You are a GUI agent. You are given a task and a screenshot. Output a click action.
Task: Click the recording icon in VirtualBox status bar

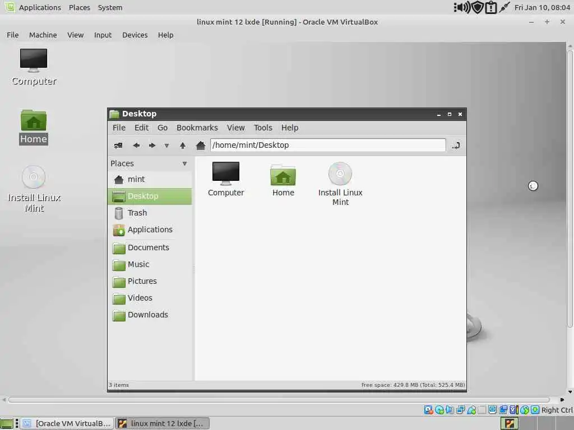(x=503, y=410)
